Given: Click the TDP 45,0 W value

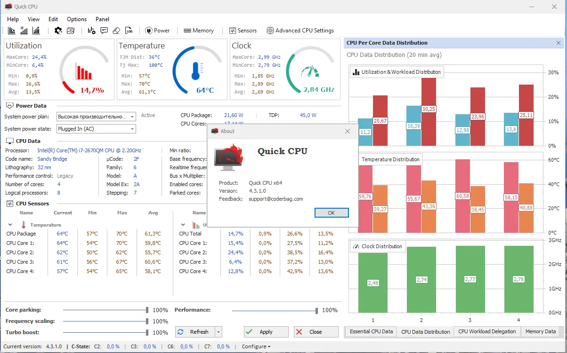Looking at the screenshot, I should click(x=308, y=115).
